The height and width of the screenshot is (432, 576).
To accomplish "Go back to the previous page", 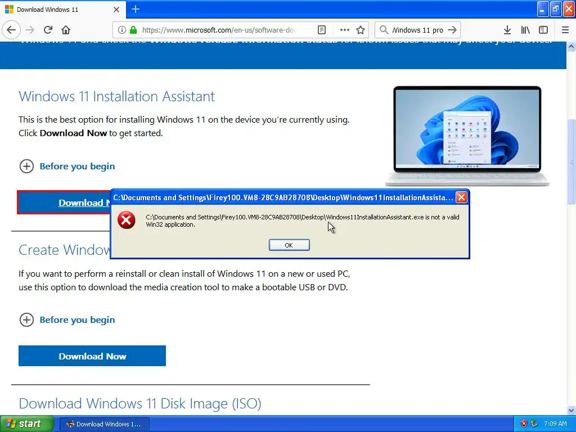I will pos(11,30).
